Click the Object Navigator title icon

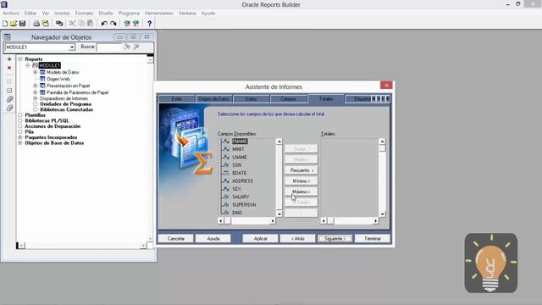[x=8, y=37]
